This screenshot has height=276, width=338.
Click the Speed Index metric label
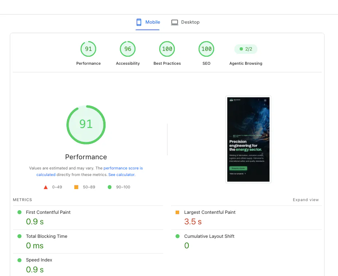(x=39, y=260)
